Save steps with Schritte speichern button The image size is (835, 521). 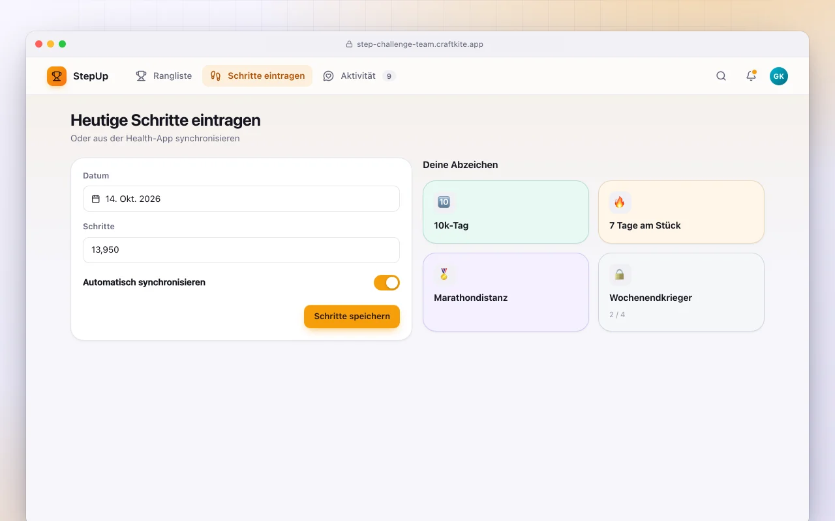point(352,317)
